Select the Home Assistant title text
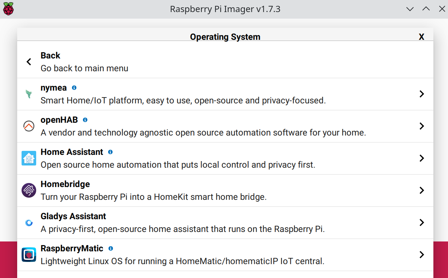The image size is (448, 278). point(72,152)
